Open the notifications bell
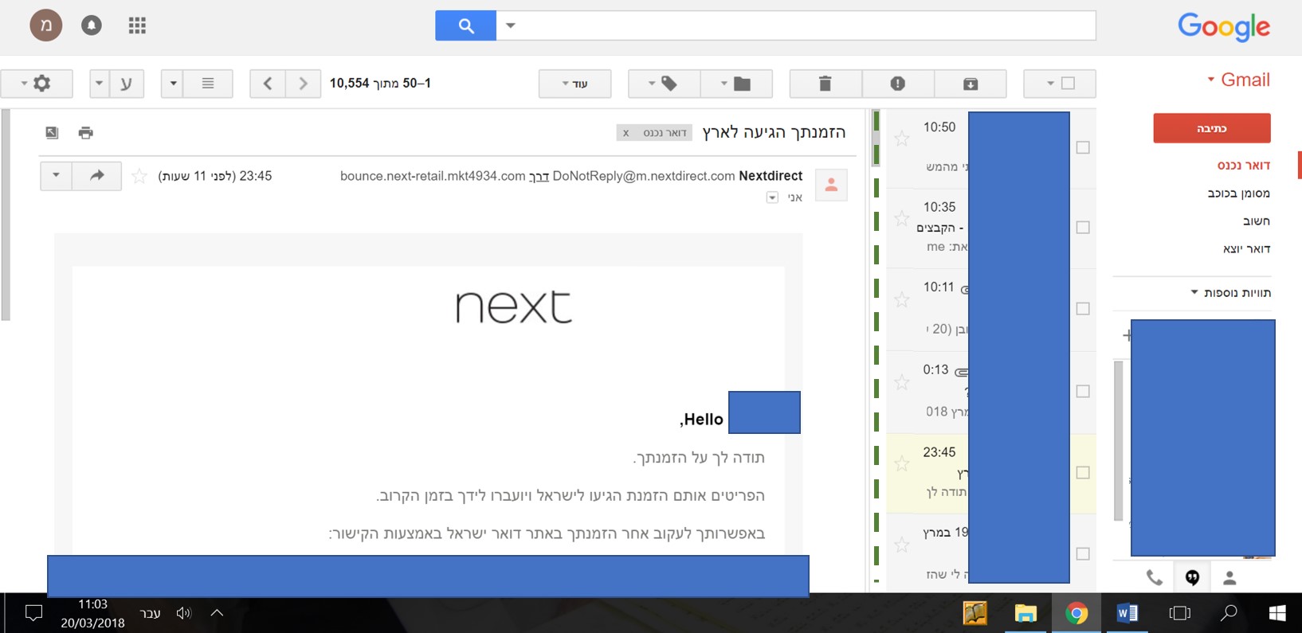The height and width of the screenshot is (633, 1302). [92, 25]
